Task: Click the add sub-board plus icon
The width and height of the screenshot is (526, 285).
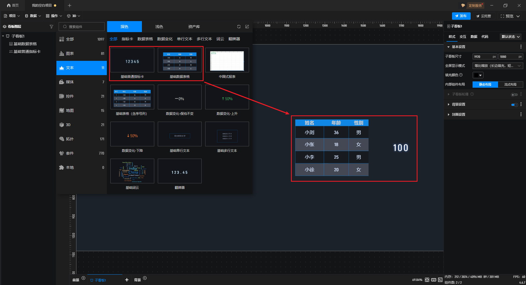Action: point(127,280)
